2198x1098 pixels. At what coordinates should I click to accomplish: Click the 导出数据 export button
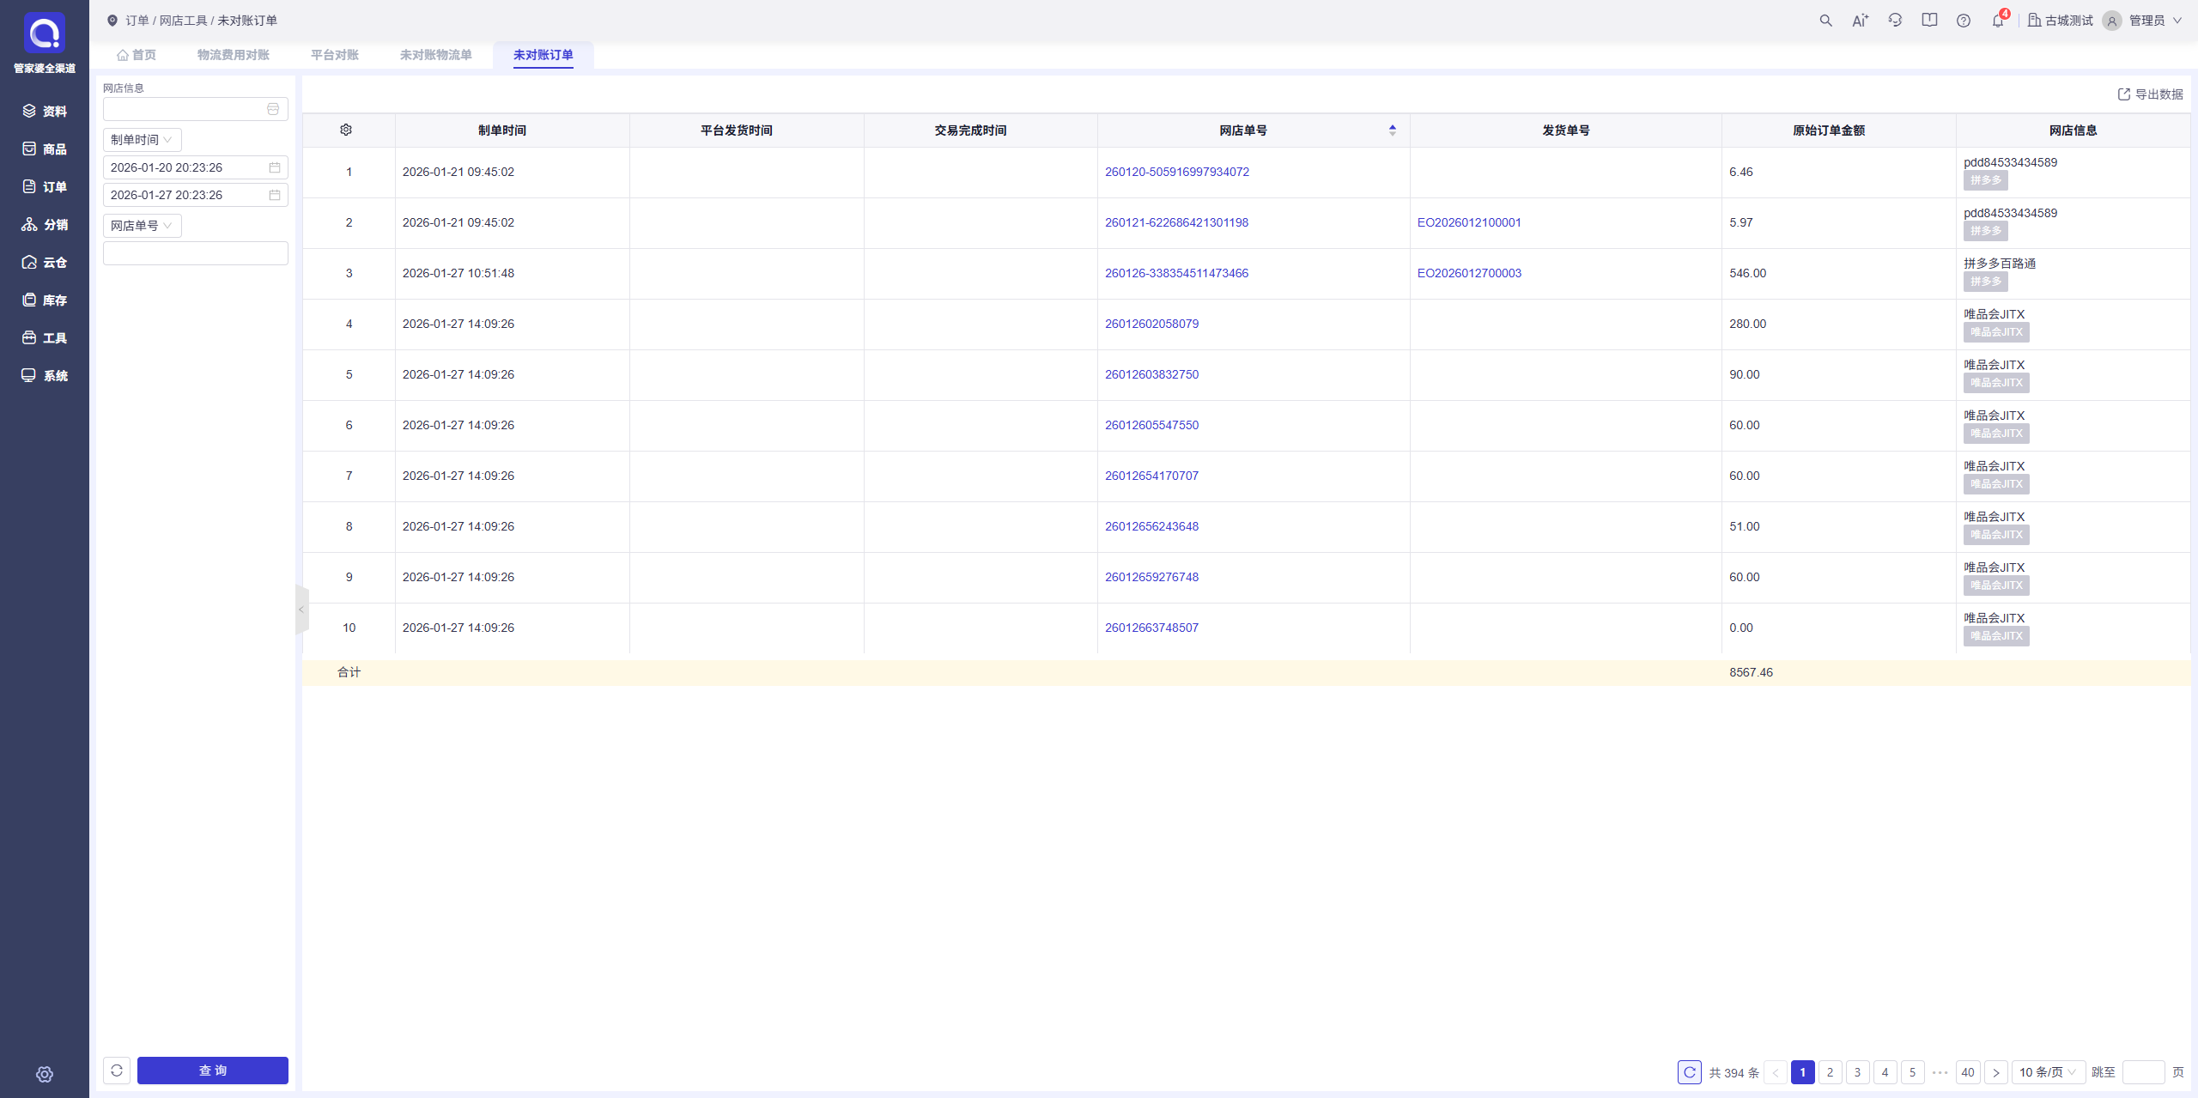click(x=2150, y=94)
